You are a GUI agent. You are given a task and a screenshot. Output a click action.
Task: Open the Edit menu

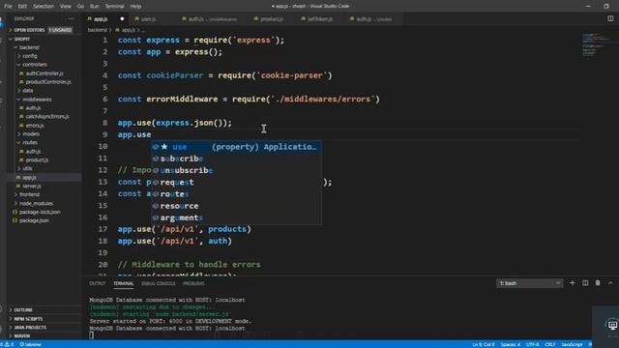tap(22, 7)
